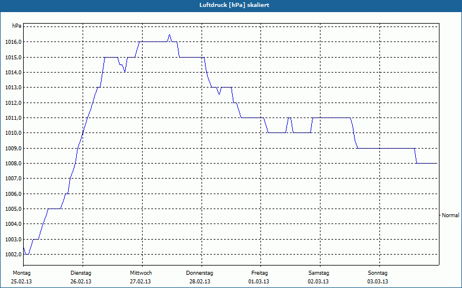Click the 1002,0 axis value
This screenshot has height=288, width=462.
(x=13, y=255)
